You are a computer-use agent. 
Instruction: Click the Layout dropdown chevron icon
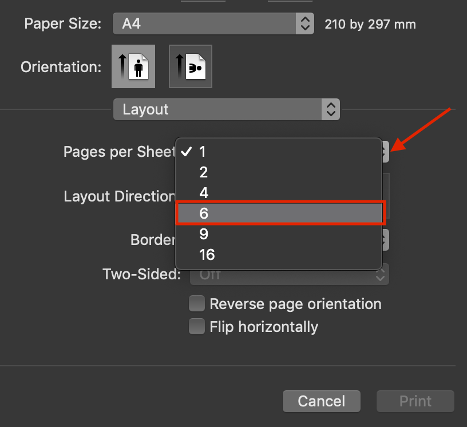331,109
